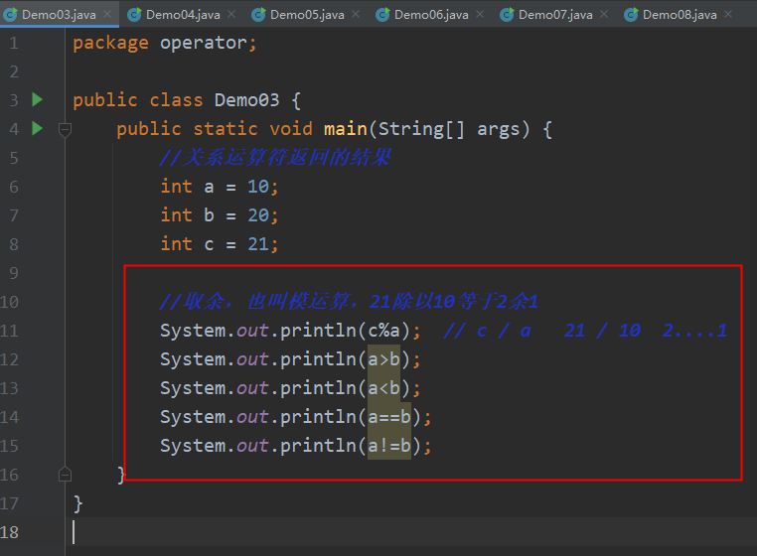Viewport: 757px width, 556px height.
Task: Close Demo05.java using its X
Action: tap(356, 15)
